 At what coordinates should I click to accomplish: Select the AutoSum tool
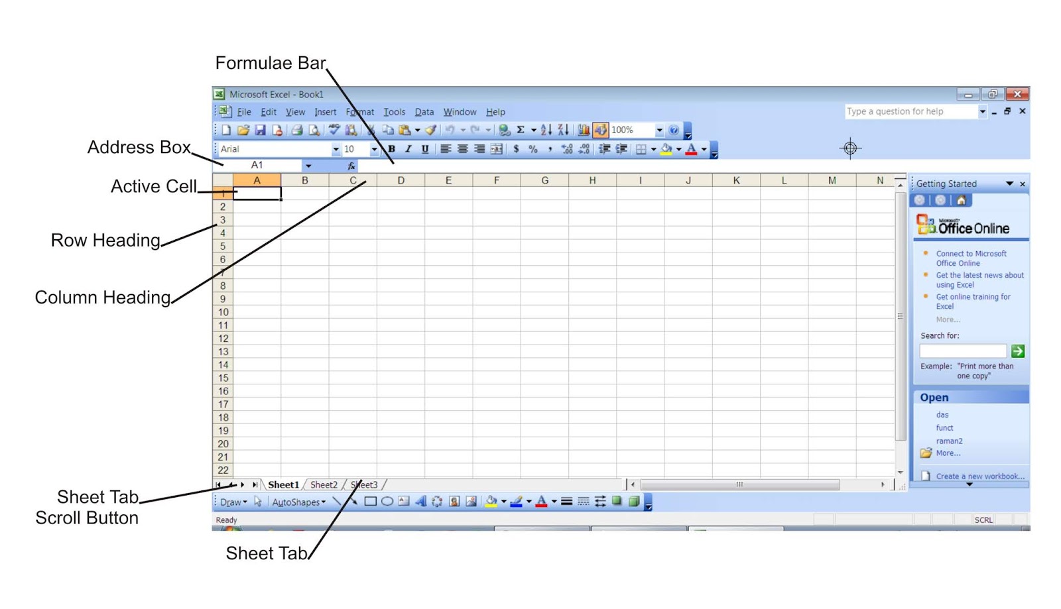tap(521, 131)
